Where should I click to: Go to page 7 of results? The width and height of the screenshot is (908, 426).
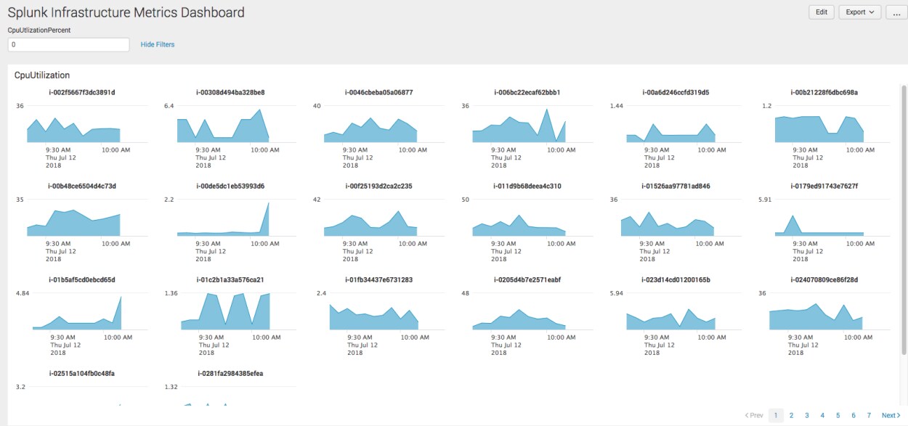click(x=869, y=415)
